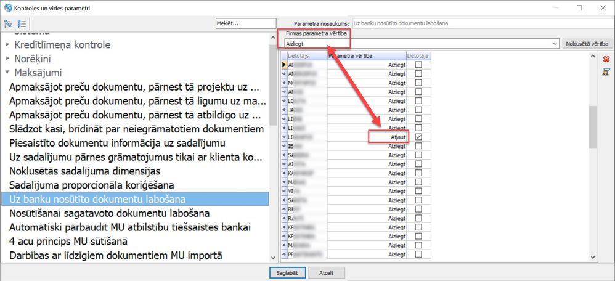Click the user filter icon below red X
This screenshot has height=281, width=615.
(x=606, y=71)
